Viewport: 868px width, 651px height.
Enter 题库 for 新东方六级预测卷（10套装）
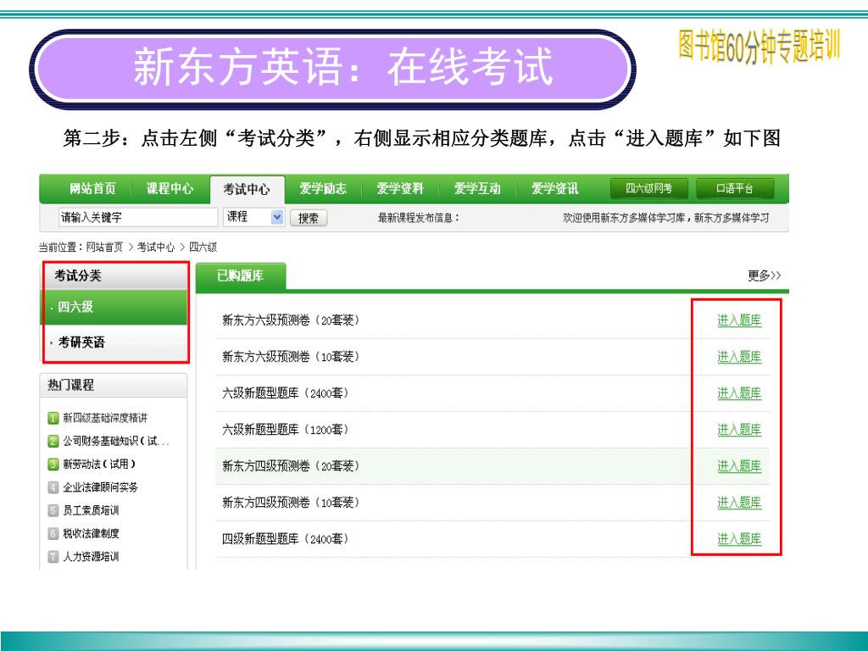(739, 357)
